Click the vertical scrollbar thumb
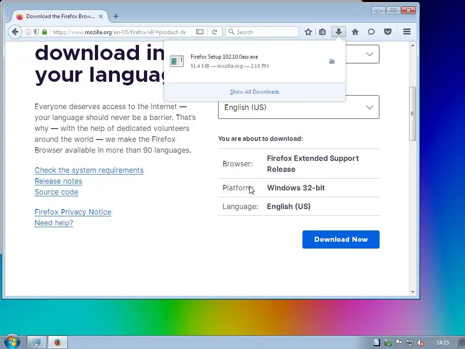Image resolution: width=465 pixels, height=349 pixels. click(412, 114)
